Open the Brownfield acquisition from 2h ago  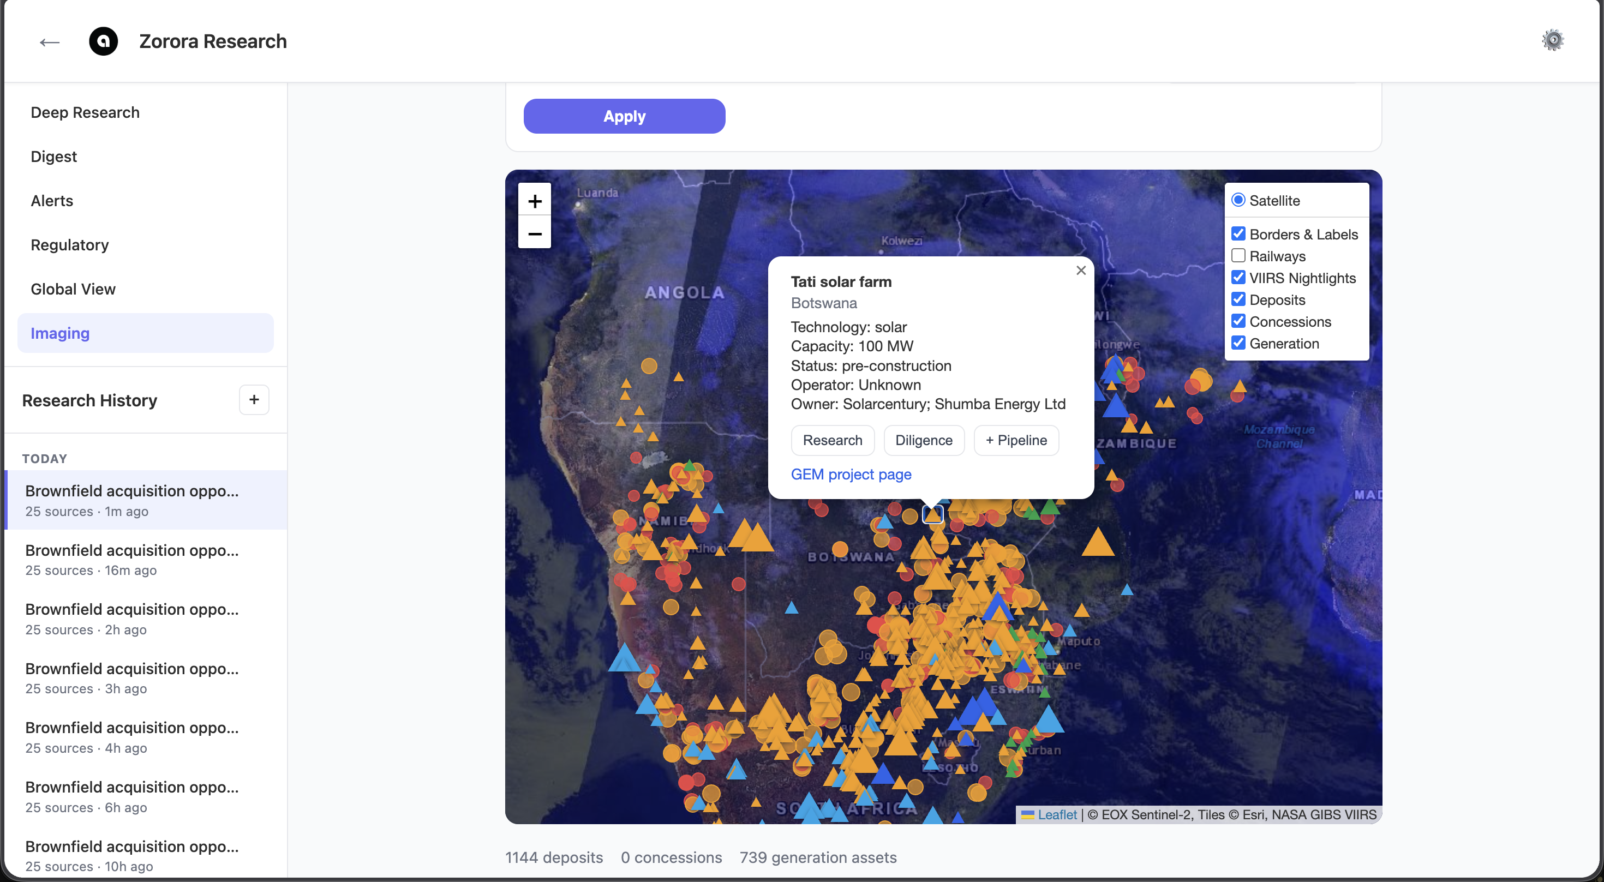[x=131, y=617]
